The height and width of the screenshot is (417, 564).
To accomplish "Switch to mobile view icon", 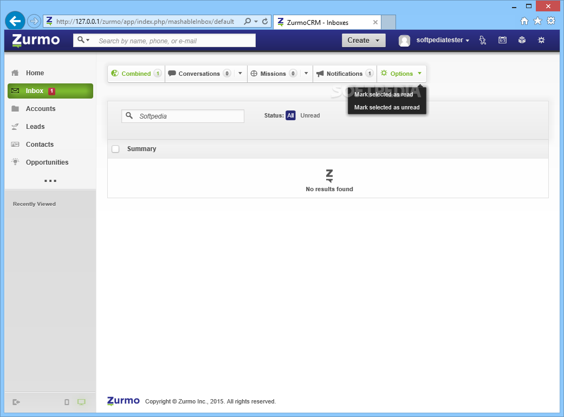I will pyautogui.click(x=67, y=402).
